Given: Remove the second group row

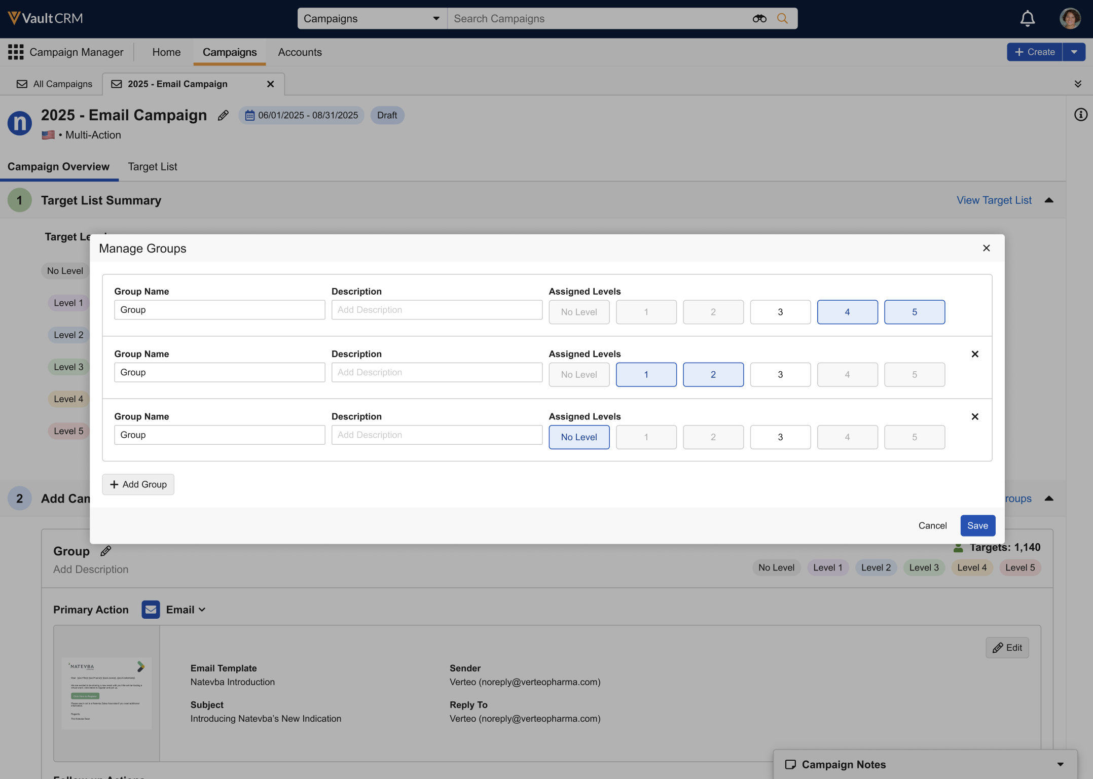Looking at the screenshot, I should 974,354.
